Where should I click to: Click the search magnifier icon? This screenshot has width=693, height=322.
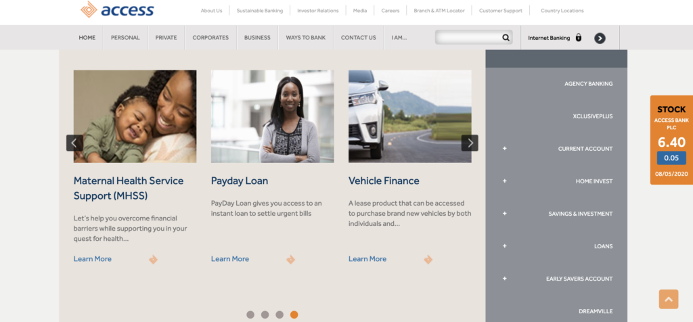[506, 38]
